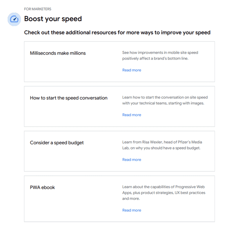
Task: Click the Progressive Web Apps description text
Action: click(x=164, y=192)
